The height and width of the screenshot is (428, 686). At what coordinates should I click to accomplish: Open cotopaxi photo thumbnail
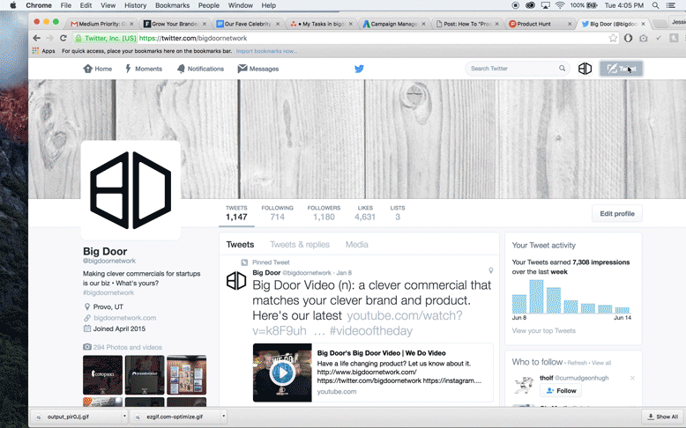click(103, 374)
